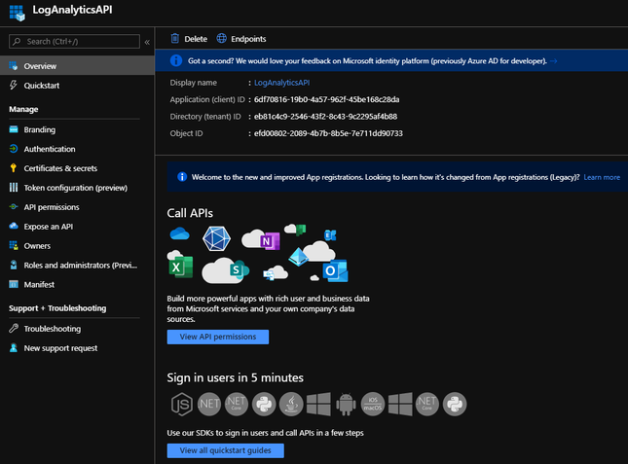Click the feedback banner info icon
The height and width of the screenshot is (464, 628).
(x=176, y=61)
